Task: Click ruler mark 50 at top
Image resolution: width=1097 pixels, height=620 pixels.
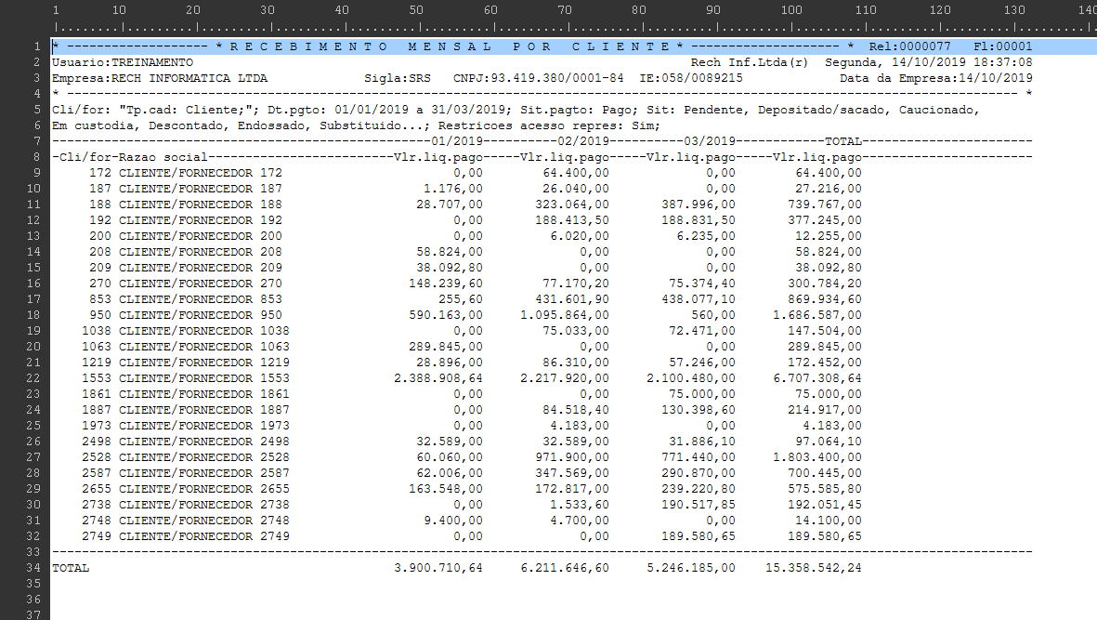Action: coord(416,10)
